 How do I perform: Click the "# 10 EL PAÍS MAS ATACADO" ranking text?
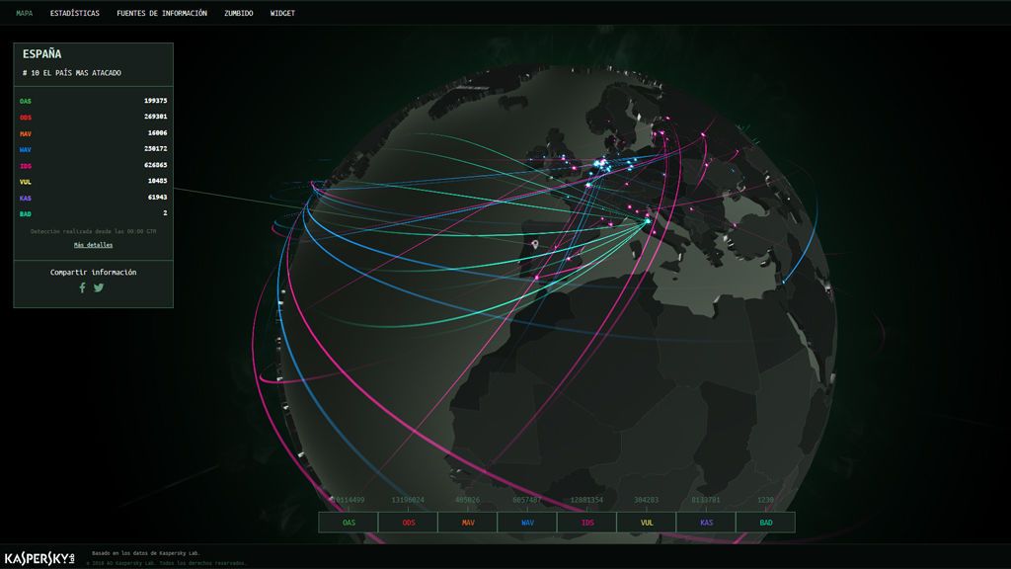pos(71,73)
